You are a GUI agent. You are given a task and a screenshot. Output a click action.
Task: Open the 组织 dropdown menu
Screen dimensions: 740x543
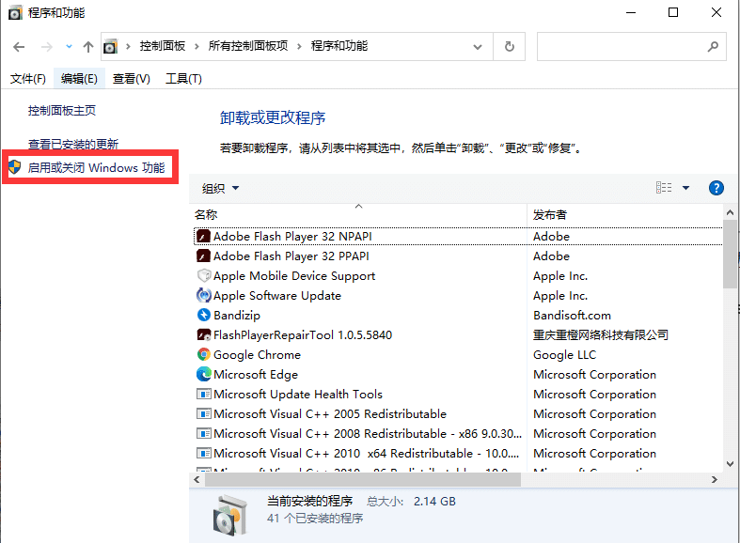220,189
